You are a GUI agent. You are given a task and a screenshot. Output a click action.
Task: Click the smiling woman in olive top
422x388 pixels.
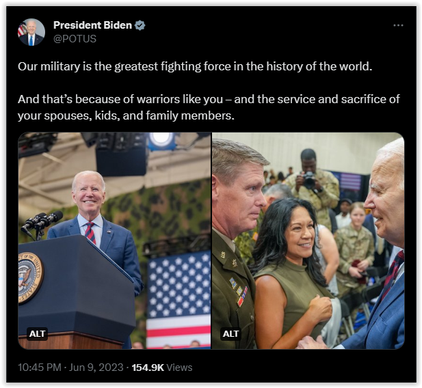[x=292, y=273]
